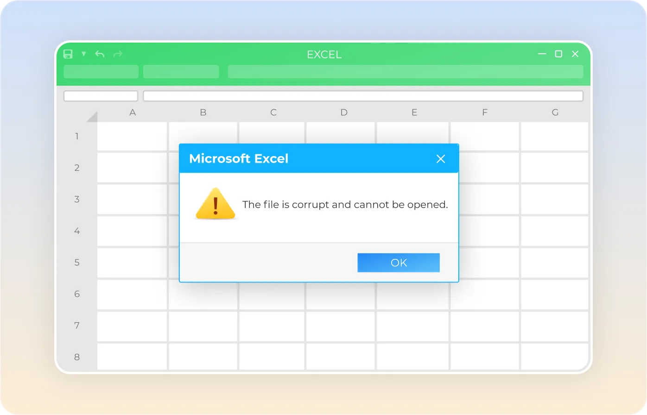
Task: Select cell A2
Action: [132, 168]
